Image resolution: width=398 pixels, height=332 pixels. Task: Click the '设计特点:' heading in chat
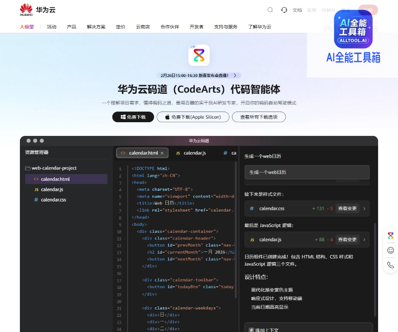tap(256, 277)
